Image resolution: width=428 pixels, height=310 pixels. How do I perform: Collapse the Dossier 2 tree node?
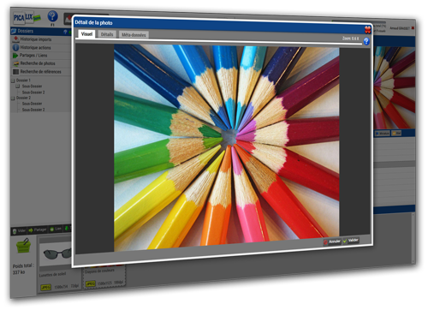13,98
